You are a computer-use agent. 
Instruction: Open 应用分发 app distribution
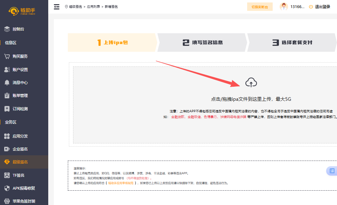tap(20, 136)
